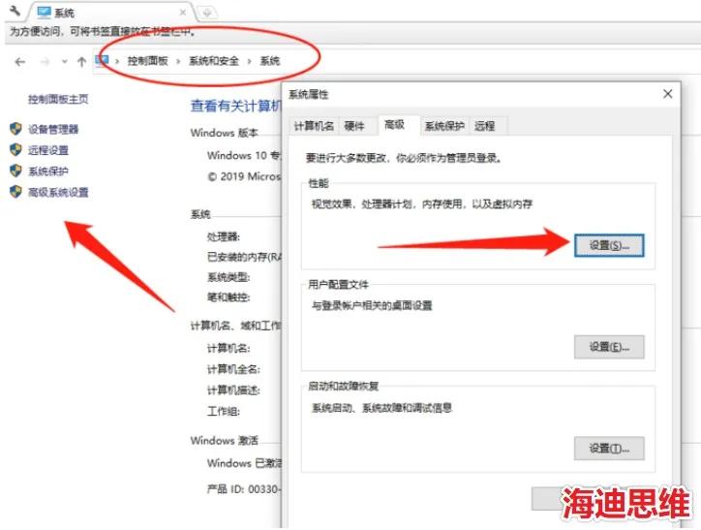Click '工作组:' label
This screenshot has height=530, width=701.
pyautogui.click(x=223, y=412)
